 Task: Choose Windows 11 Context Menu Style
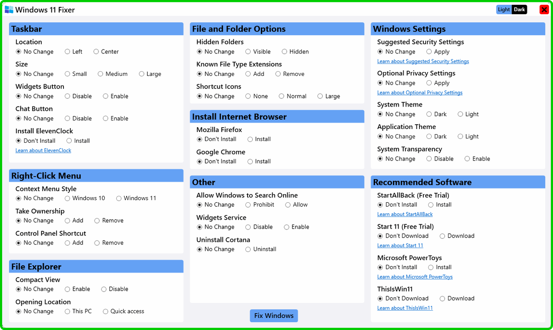point(136,198)
